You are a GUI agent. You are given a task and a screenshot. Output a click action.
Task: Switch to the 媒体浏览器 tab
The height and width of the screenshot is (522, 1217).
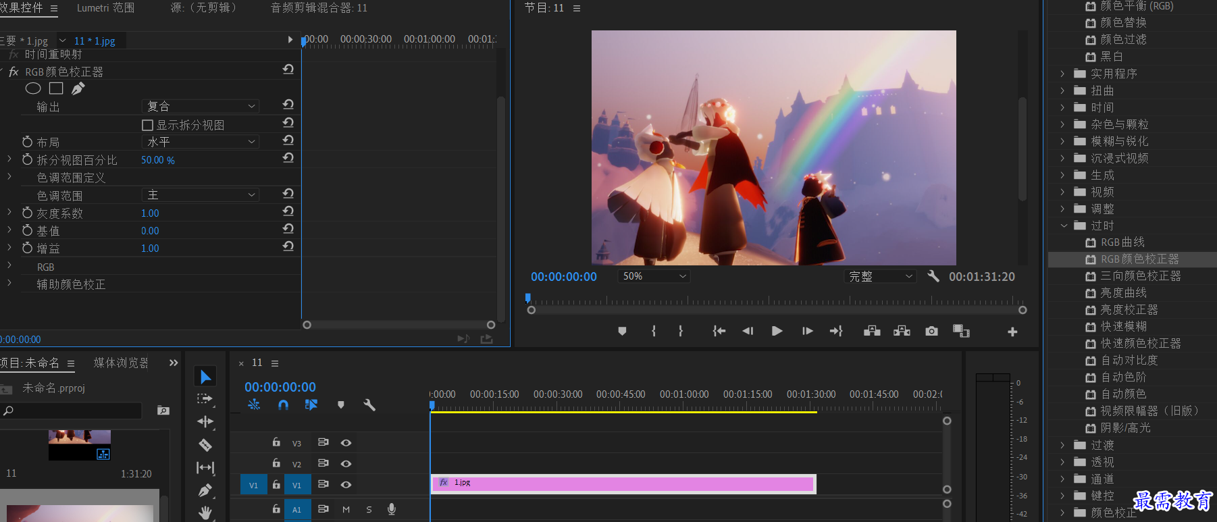click(121, 363)
